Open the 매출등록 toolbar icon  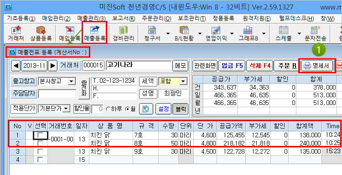(x=95, y=34)
